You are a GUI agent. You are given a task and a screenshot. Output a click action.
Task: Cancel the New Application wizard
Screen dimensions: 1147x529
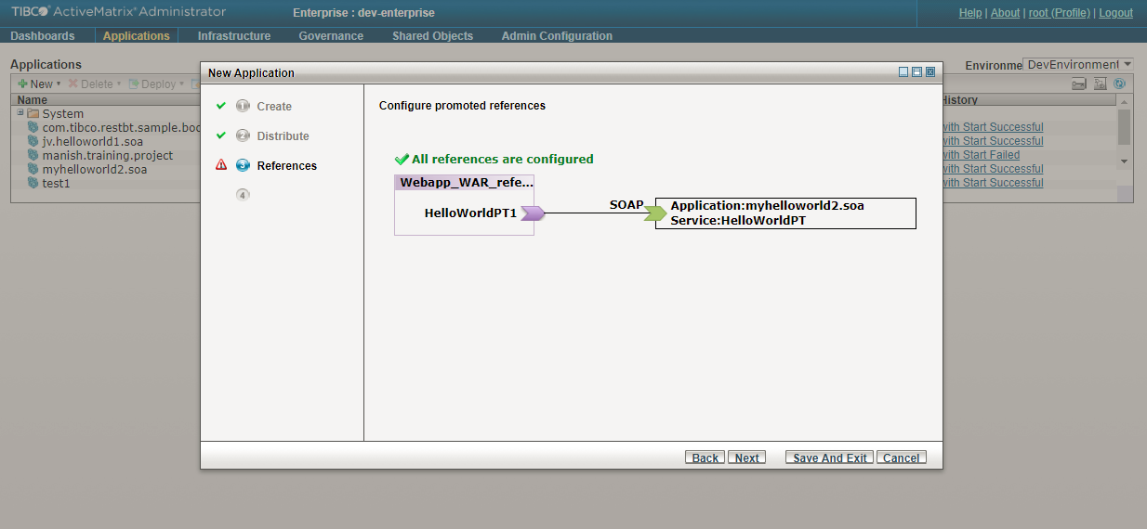point(902,458)
